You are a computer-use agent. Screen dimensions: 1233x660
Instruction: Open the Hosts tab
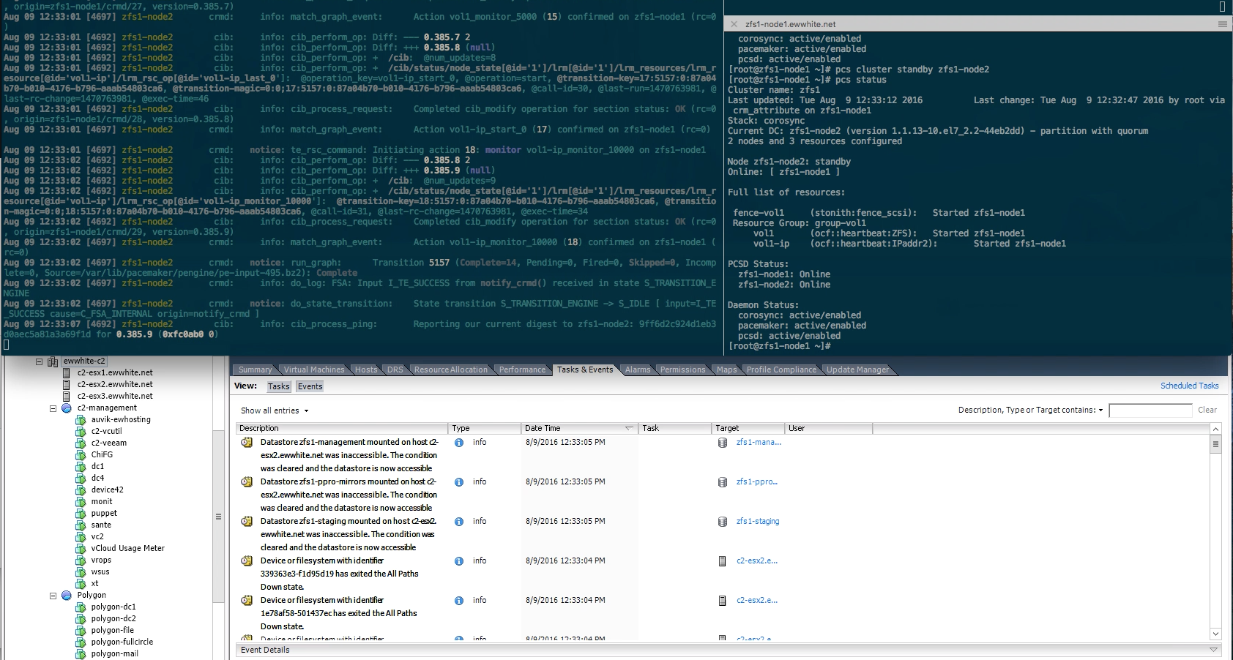coord(366,370)
